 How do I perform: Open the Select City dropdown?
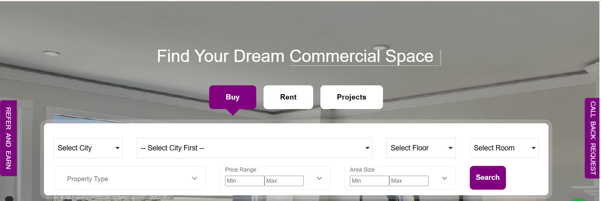pos(88,148)
